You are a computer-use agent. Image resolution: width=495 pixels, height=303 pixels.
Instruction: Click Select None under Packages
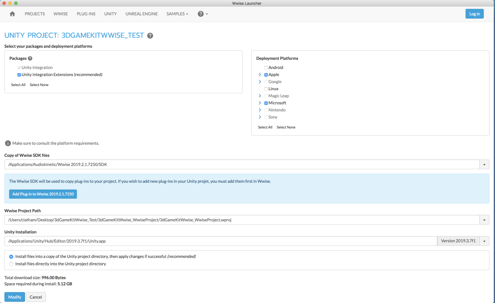39,85
